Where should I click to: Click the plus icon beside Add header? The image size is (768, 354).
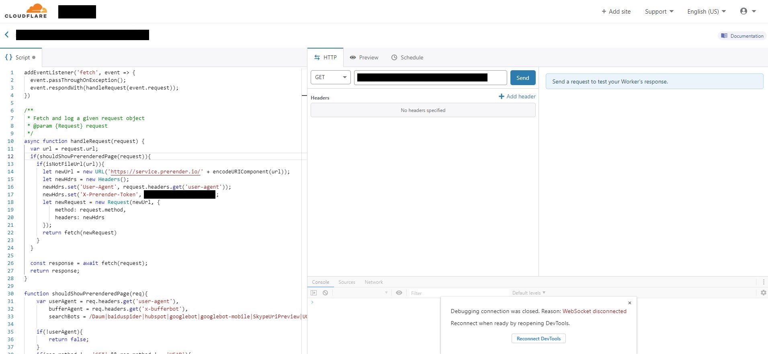pyautogui.click(x=501, y=96)
